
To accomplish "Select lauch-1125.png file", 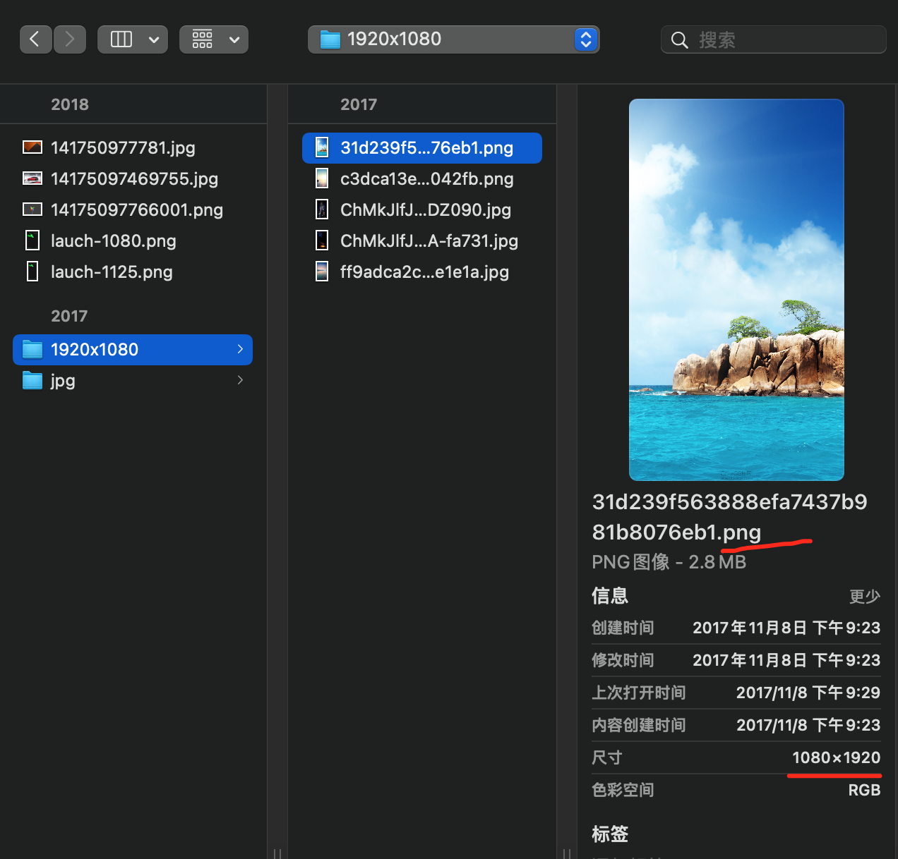I will [112, 272].
